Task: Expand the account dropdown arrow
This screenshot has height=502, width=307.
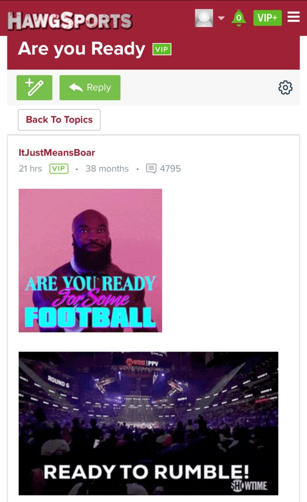Action: tap(221, 18)
